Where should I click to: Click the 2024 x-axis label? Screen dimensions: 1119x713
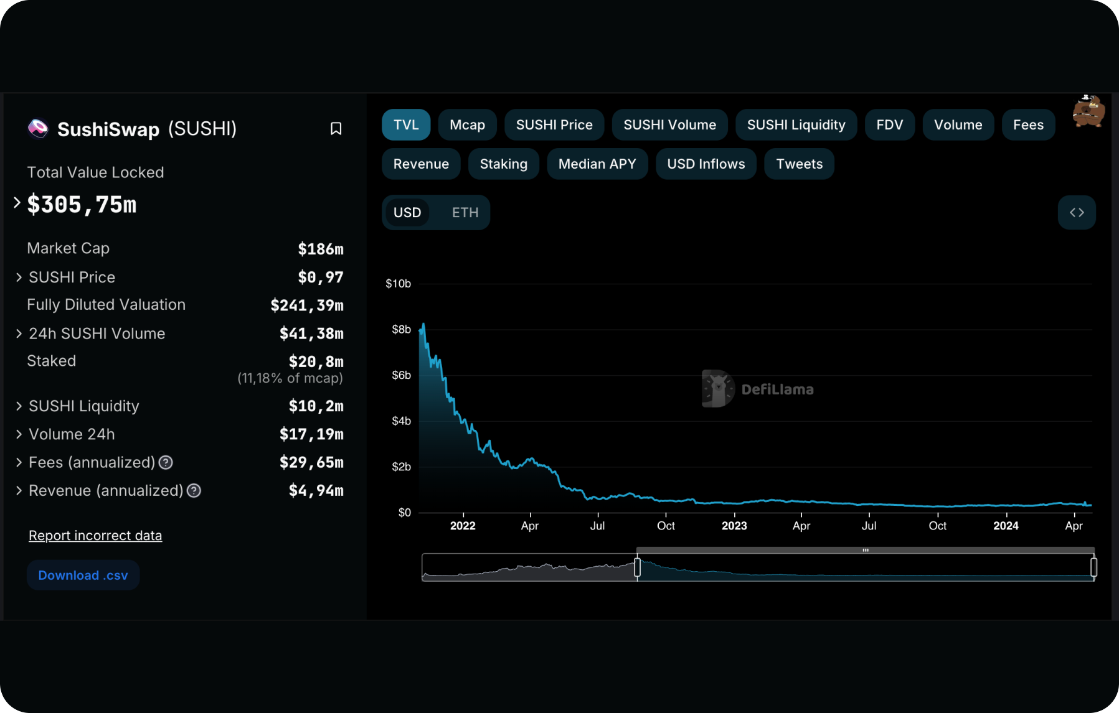point(1006,526)
